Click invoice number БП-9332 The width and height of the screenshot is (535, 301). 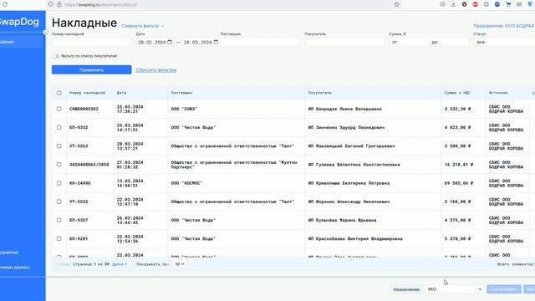79,127
